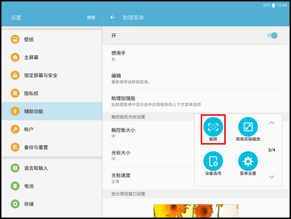
Task: Click the 电池 battery icon in the sidebar
Action: 15,186
